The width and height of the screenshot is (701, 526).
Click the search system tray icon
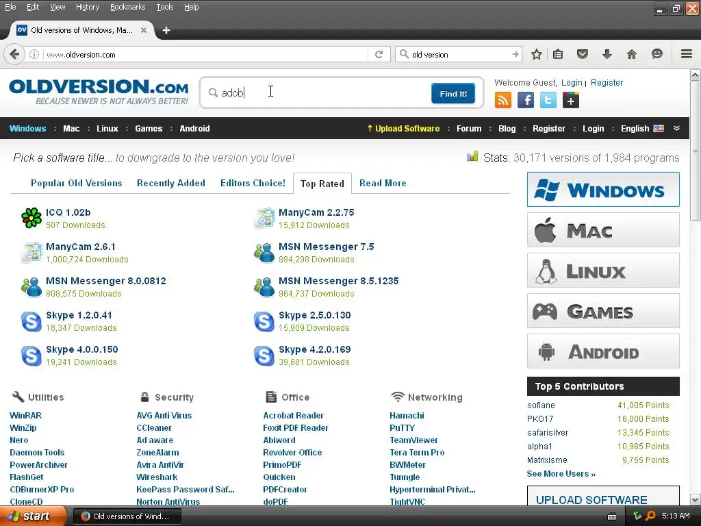650,516
